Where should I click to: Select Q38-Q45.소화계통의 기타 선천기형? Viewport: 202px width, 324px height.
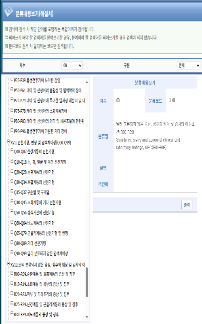38,203
